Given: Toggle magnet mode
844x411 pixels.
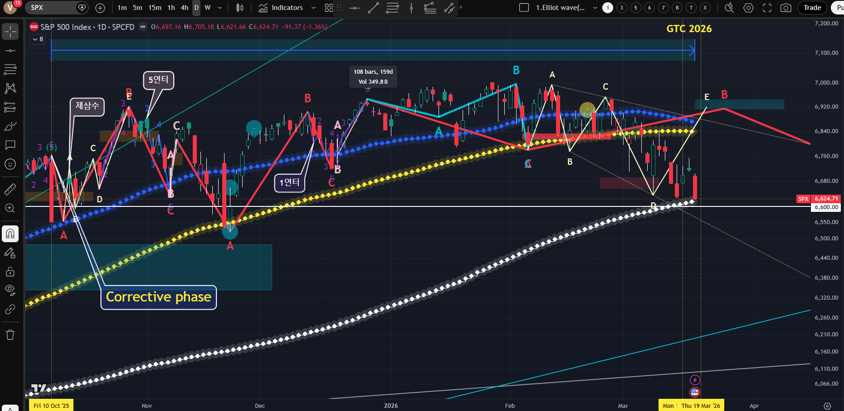Looking at the screenshot, I should click(x=10, y=234).
